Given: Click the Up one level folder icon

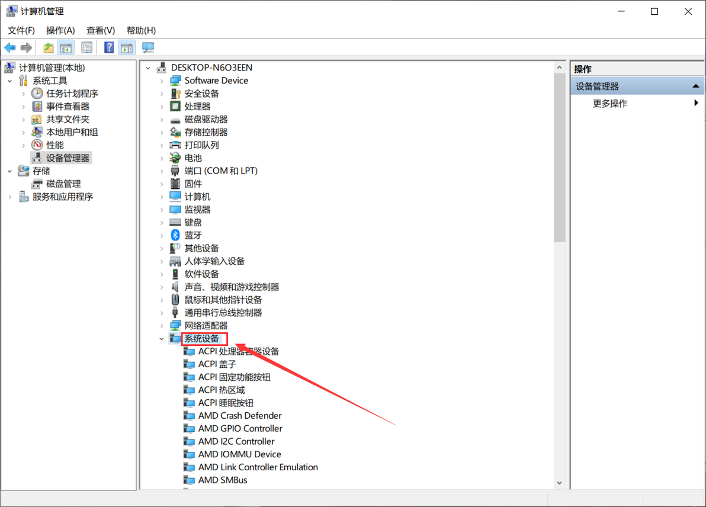Looking at the screenshot, I should [x=48, y=47].
